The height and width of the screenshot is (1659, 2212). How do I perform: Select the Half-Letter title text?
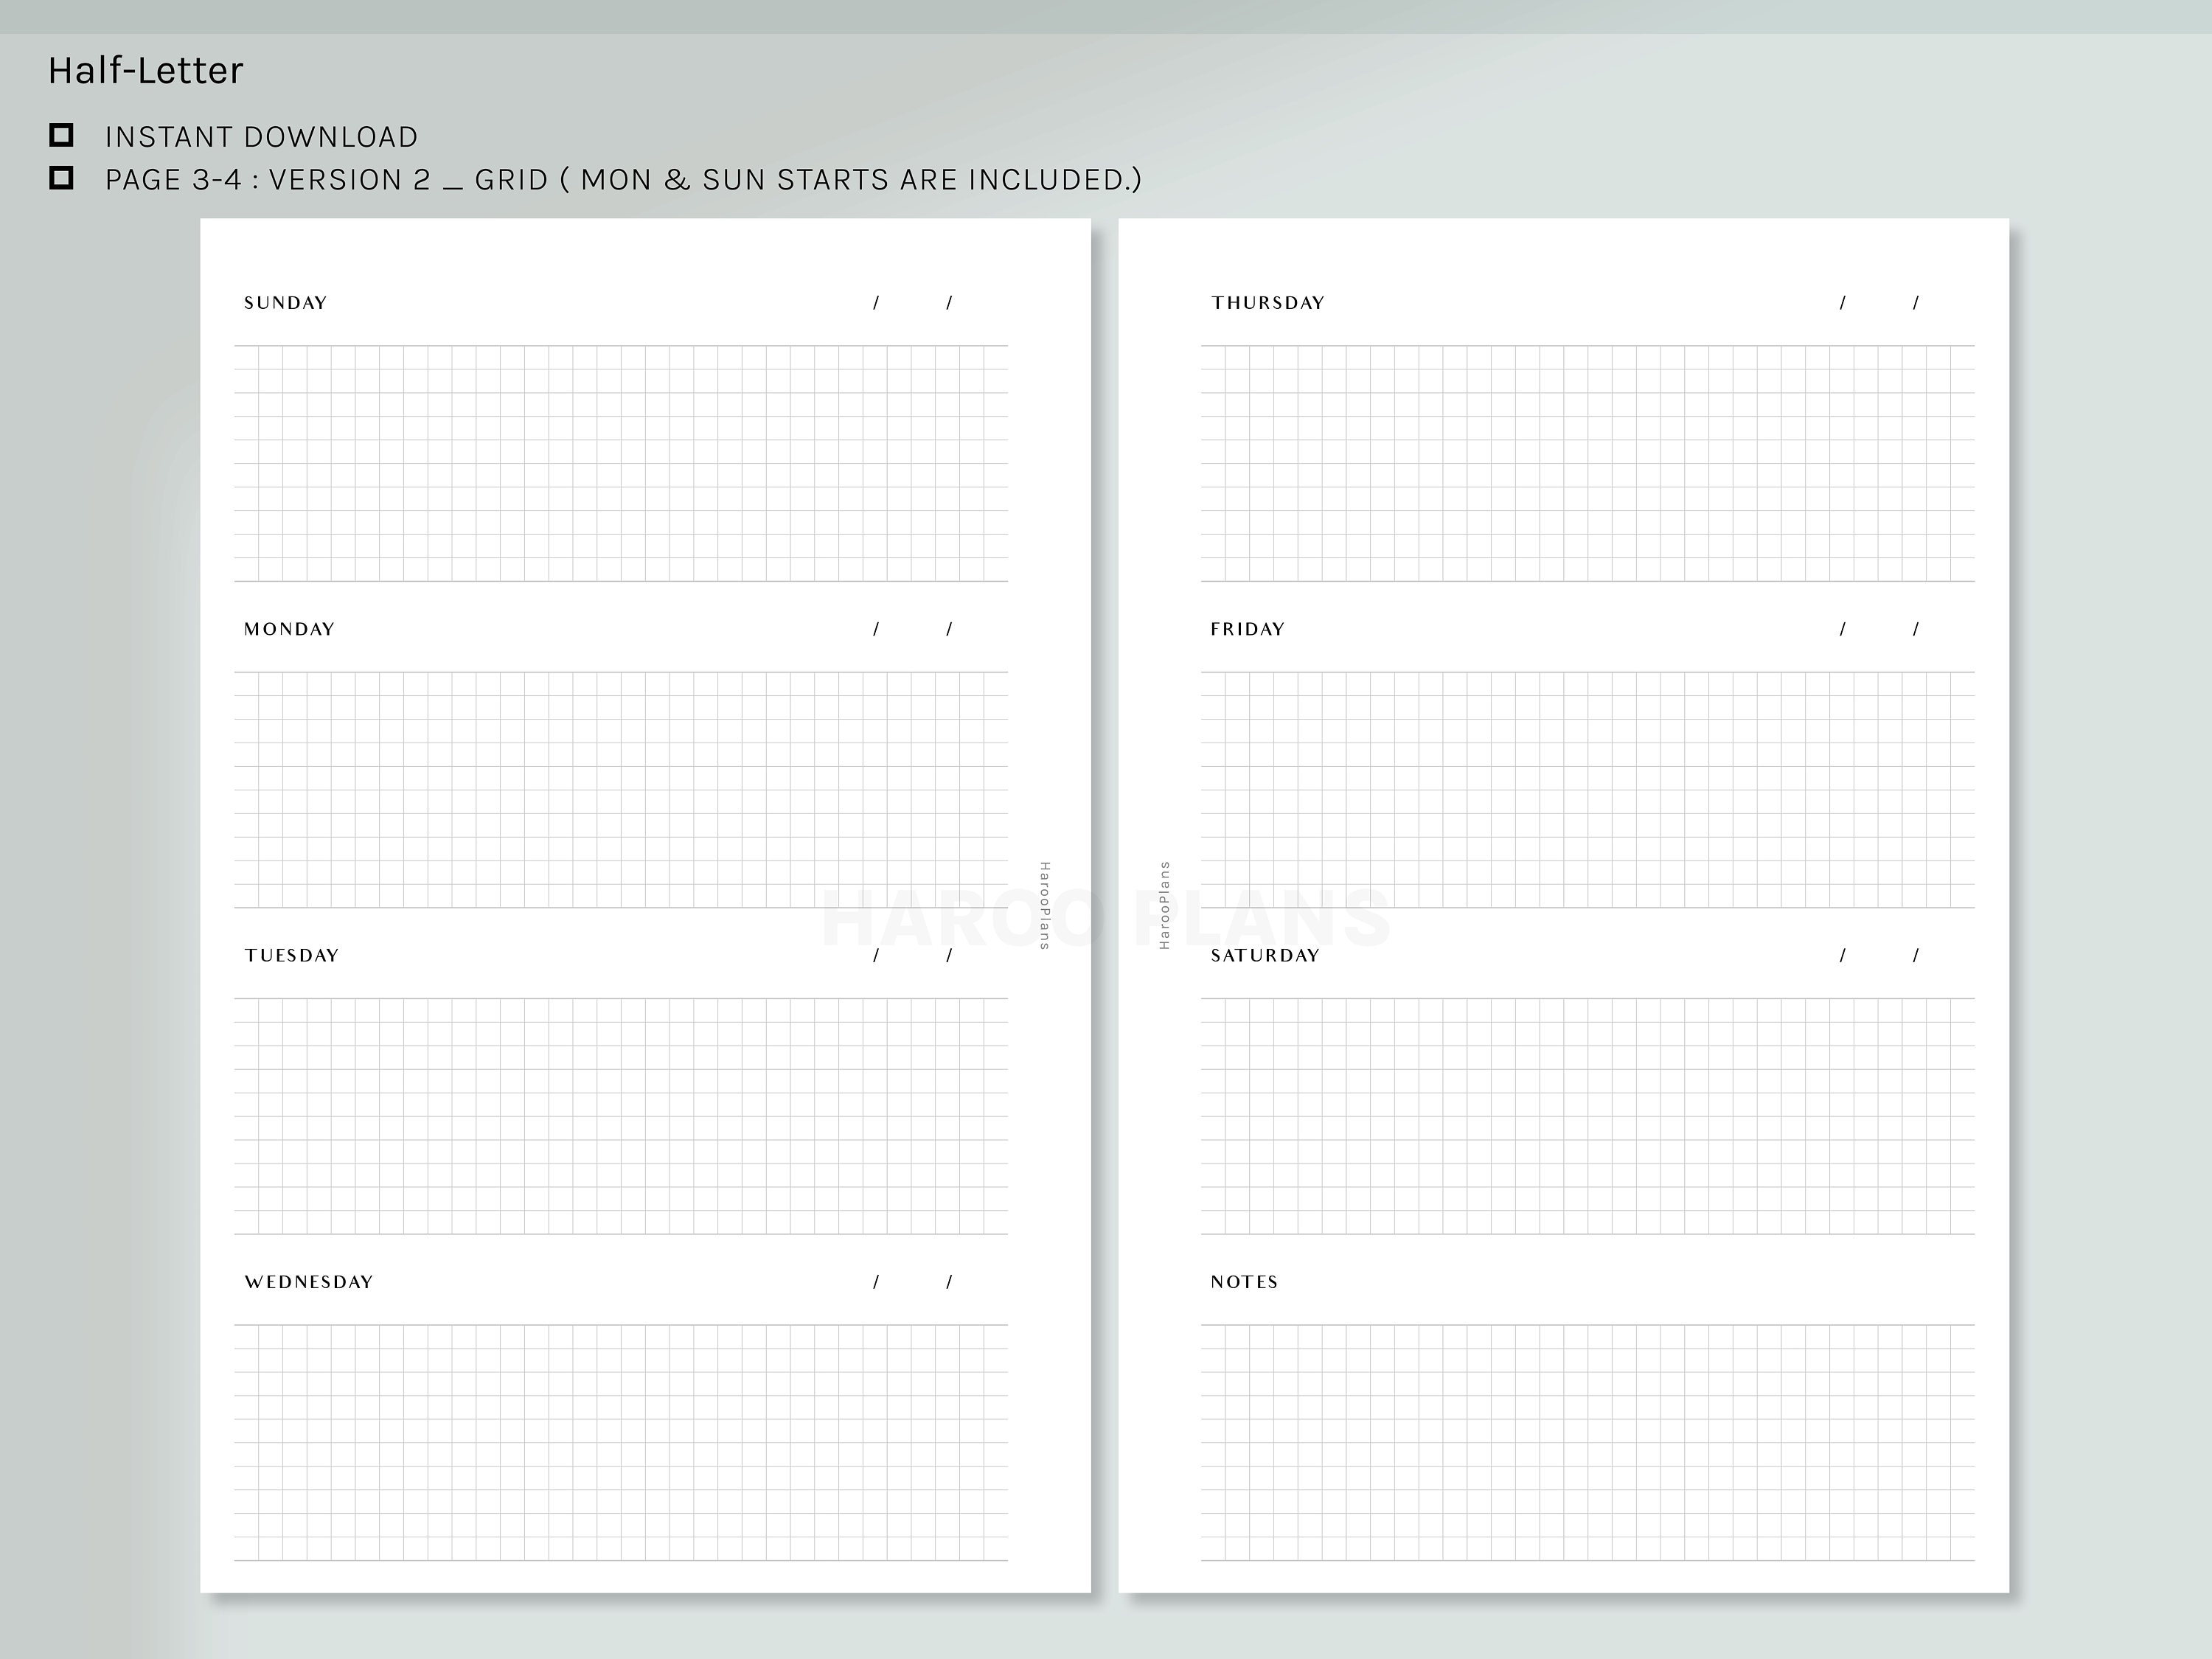tap(144, 69)
